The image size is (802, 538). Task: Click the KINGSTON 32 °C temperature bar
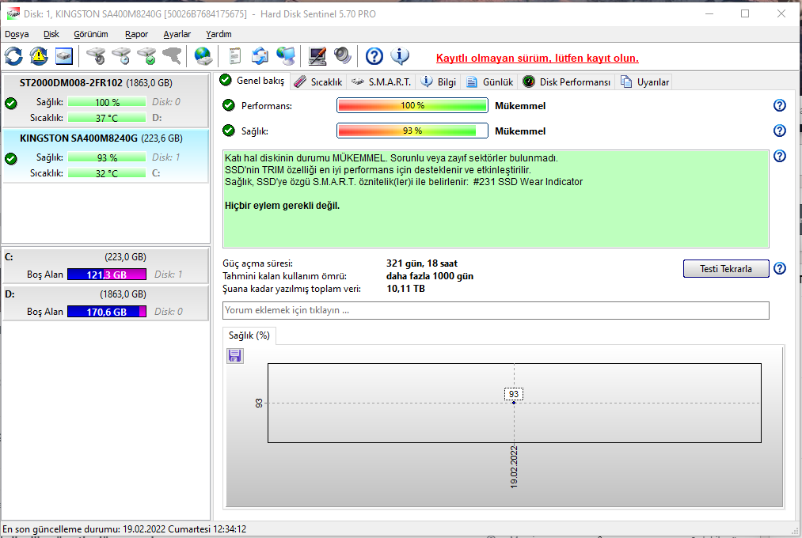tap(106, 173)
